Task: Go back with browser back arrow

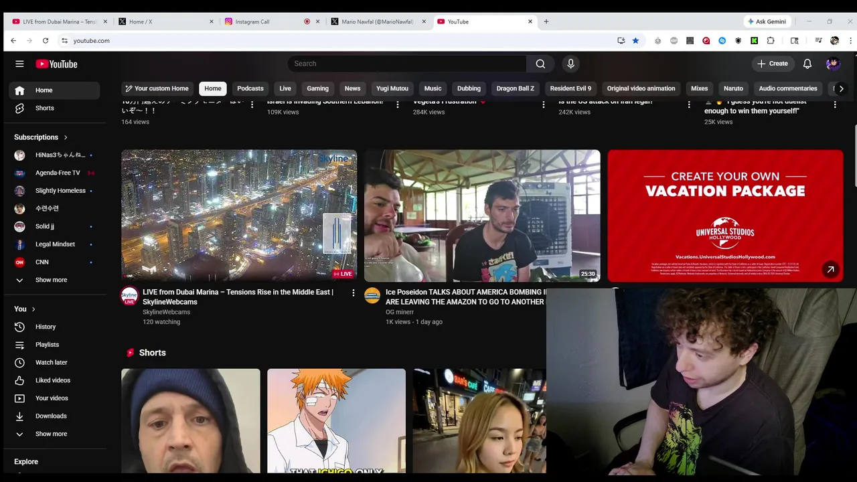Action: pos(13,41)
